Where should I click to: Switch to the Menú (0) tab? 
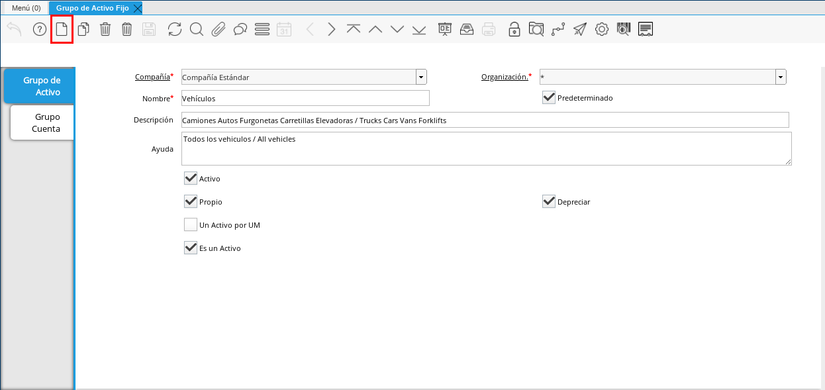(26, 8)
